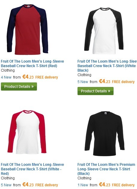The height and width of the screenshot is (189, 137).
Task: Open the white and red baseball shirt image
Action: click(x=27, y=132)
